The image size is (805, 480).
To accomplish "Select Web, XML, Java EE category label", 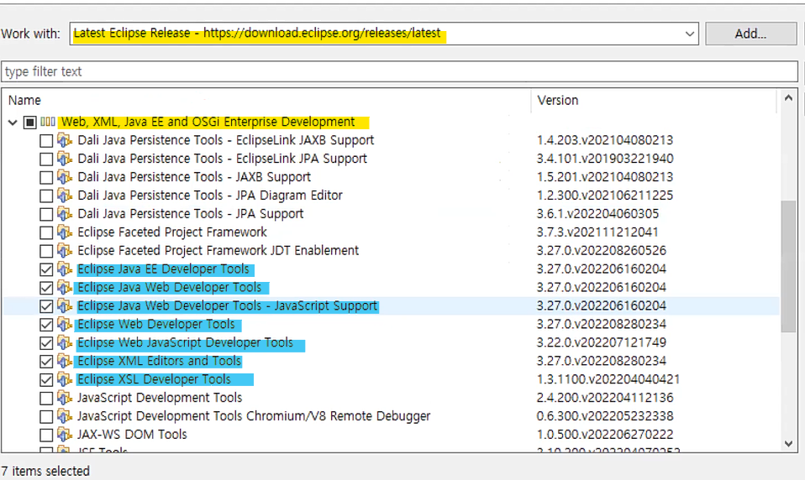I will tap(208, 122).
